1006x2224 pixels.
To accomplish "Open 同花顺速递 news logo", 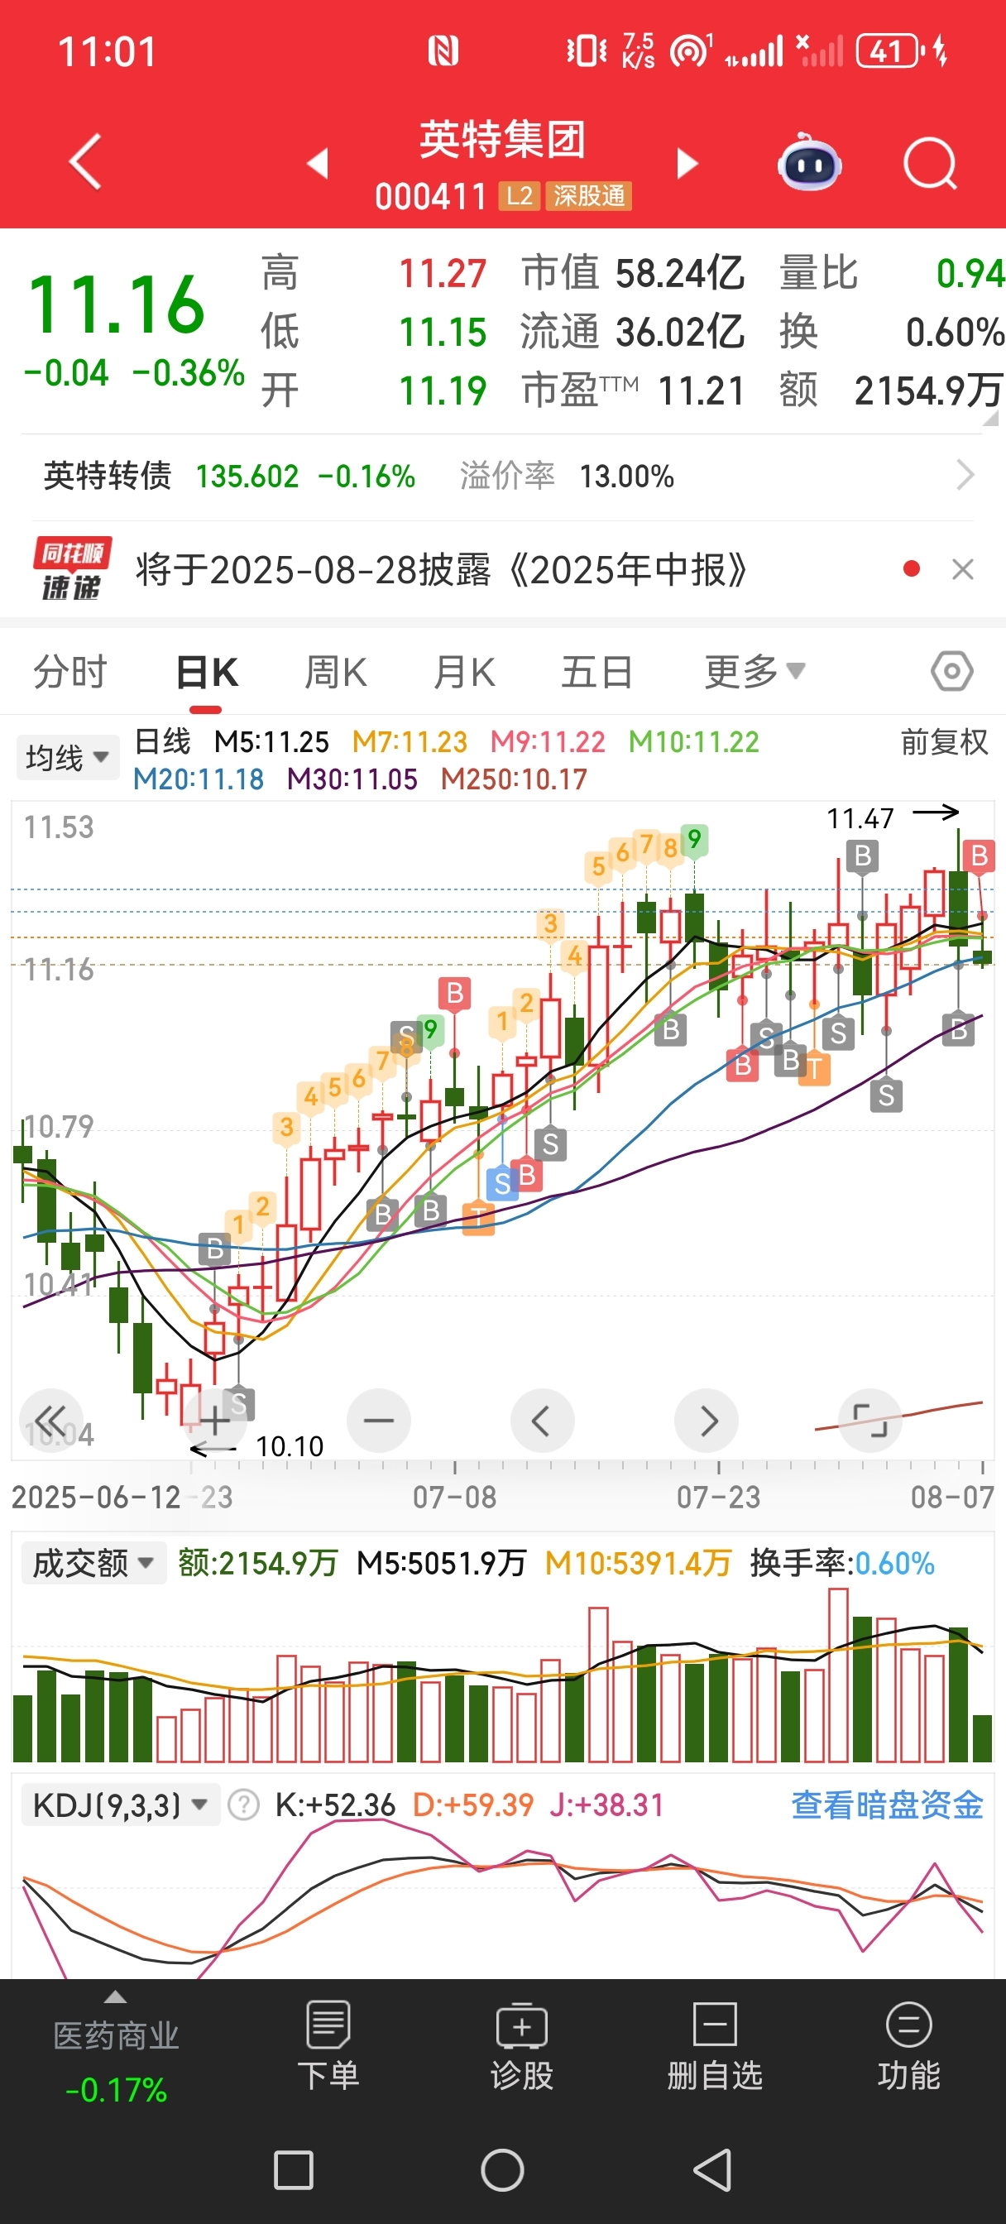I will (x=72, y=569).
